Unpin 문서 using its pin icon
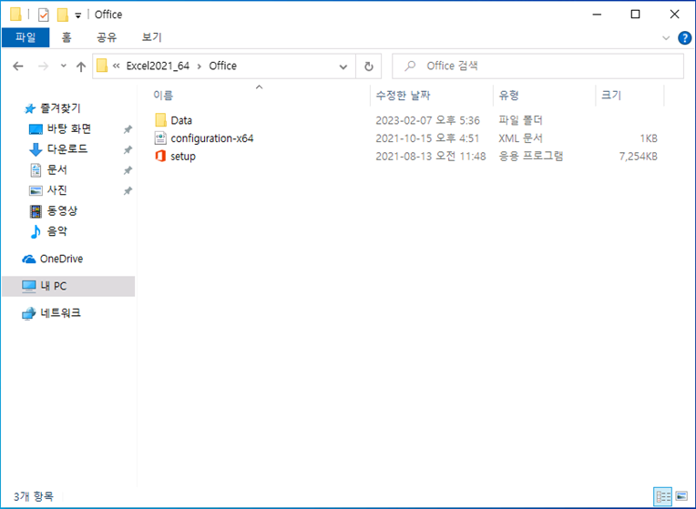The width and height of the screenshot is (696, 509). 128,170
